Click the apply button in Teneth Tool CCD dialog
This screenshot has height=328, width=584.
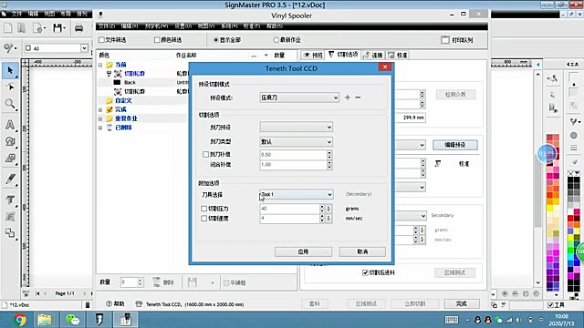click(303, 251)
